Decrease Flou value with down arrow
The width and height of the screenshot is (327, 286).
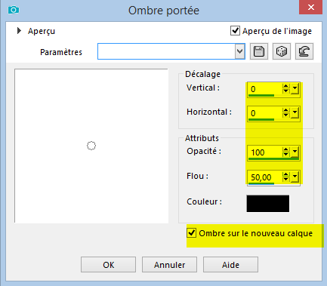pos(286,179)
